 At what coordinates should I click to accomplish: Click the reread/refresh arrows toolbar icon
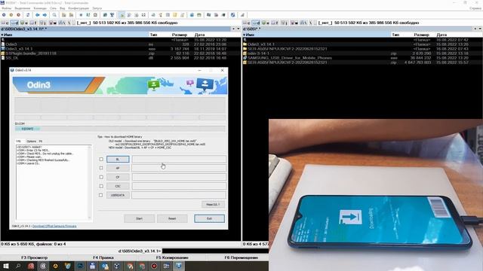(28, 15)
